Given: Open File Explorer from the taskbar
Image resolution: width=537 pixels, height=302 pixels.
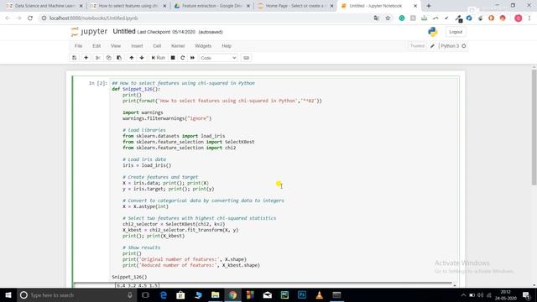Looking at the screenshot, I should [x=215, y=295].
